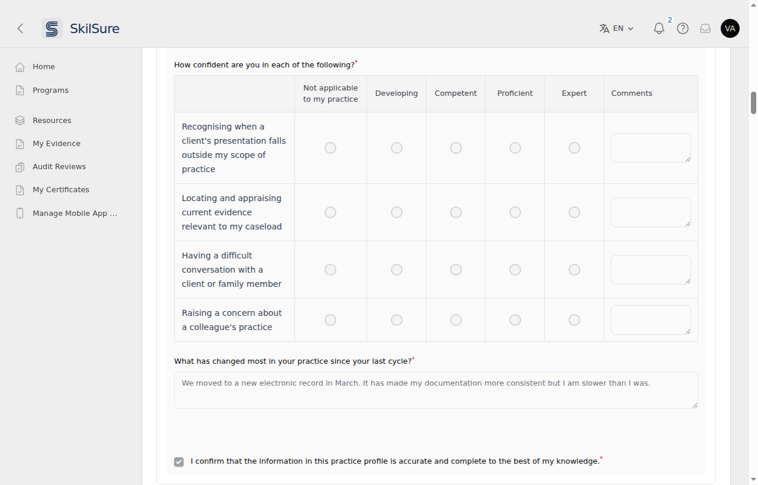Click the Programs document icon

(x=20, y=90)
